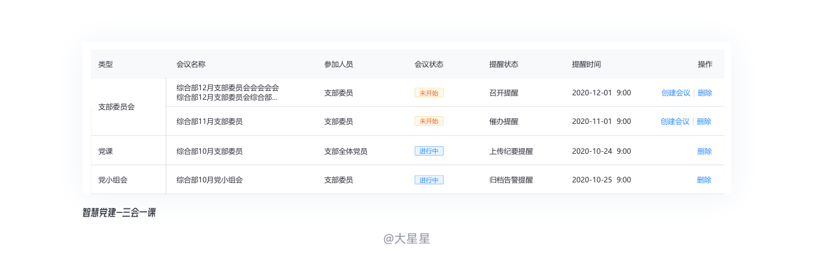814x265 pixels.
Task: Click 删除 in the 党课 row
Action: tap(704, 151)
